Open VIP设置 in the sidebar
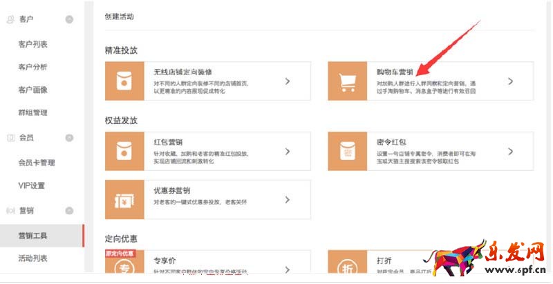Screen dimensions: 553x284 click(32, 185)
